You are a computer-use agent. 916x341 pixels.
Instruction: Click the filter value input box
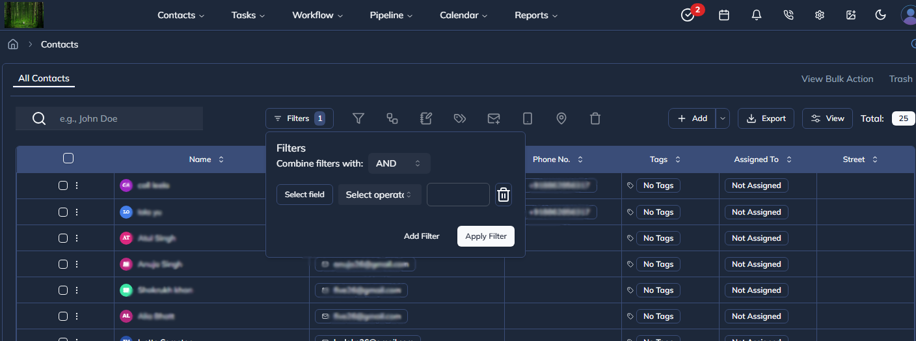pyautogui.click(x=458, y=195)
